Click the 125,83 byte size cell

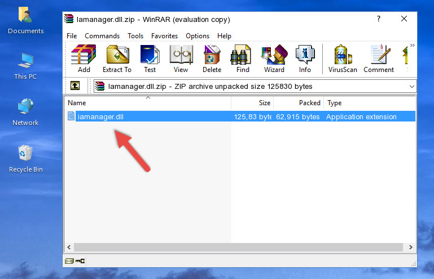coord(253,117)
